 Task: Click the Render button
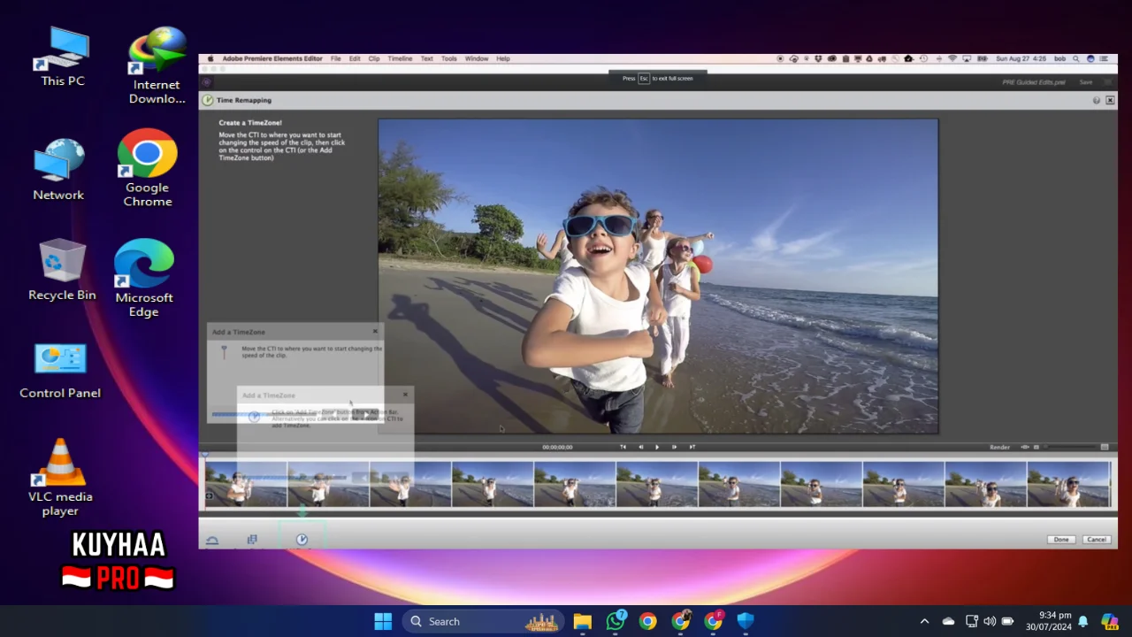[999, 447]
